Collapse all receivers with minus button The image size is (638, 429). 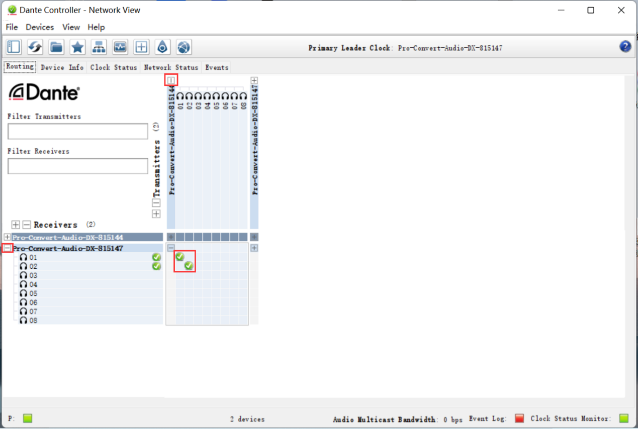[27, 225]
